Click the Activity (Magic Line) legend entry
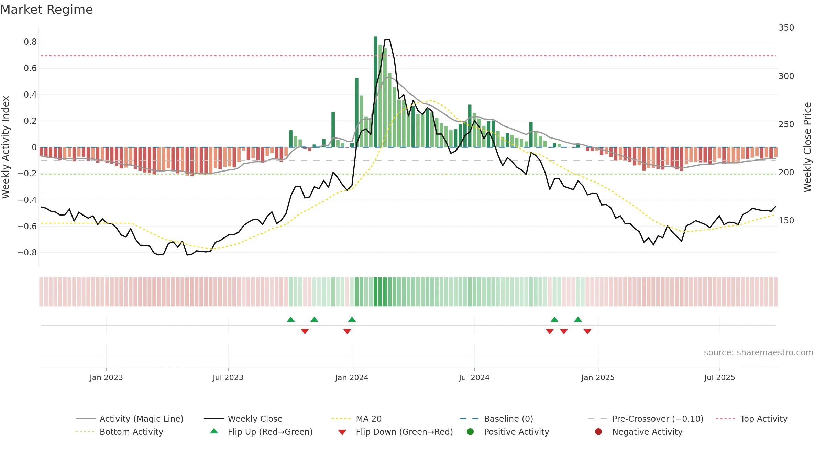The height and width of the screenshot is (464, 825). point(130,419)
